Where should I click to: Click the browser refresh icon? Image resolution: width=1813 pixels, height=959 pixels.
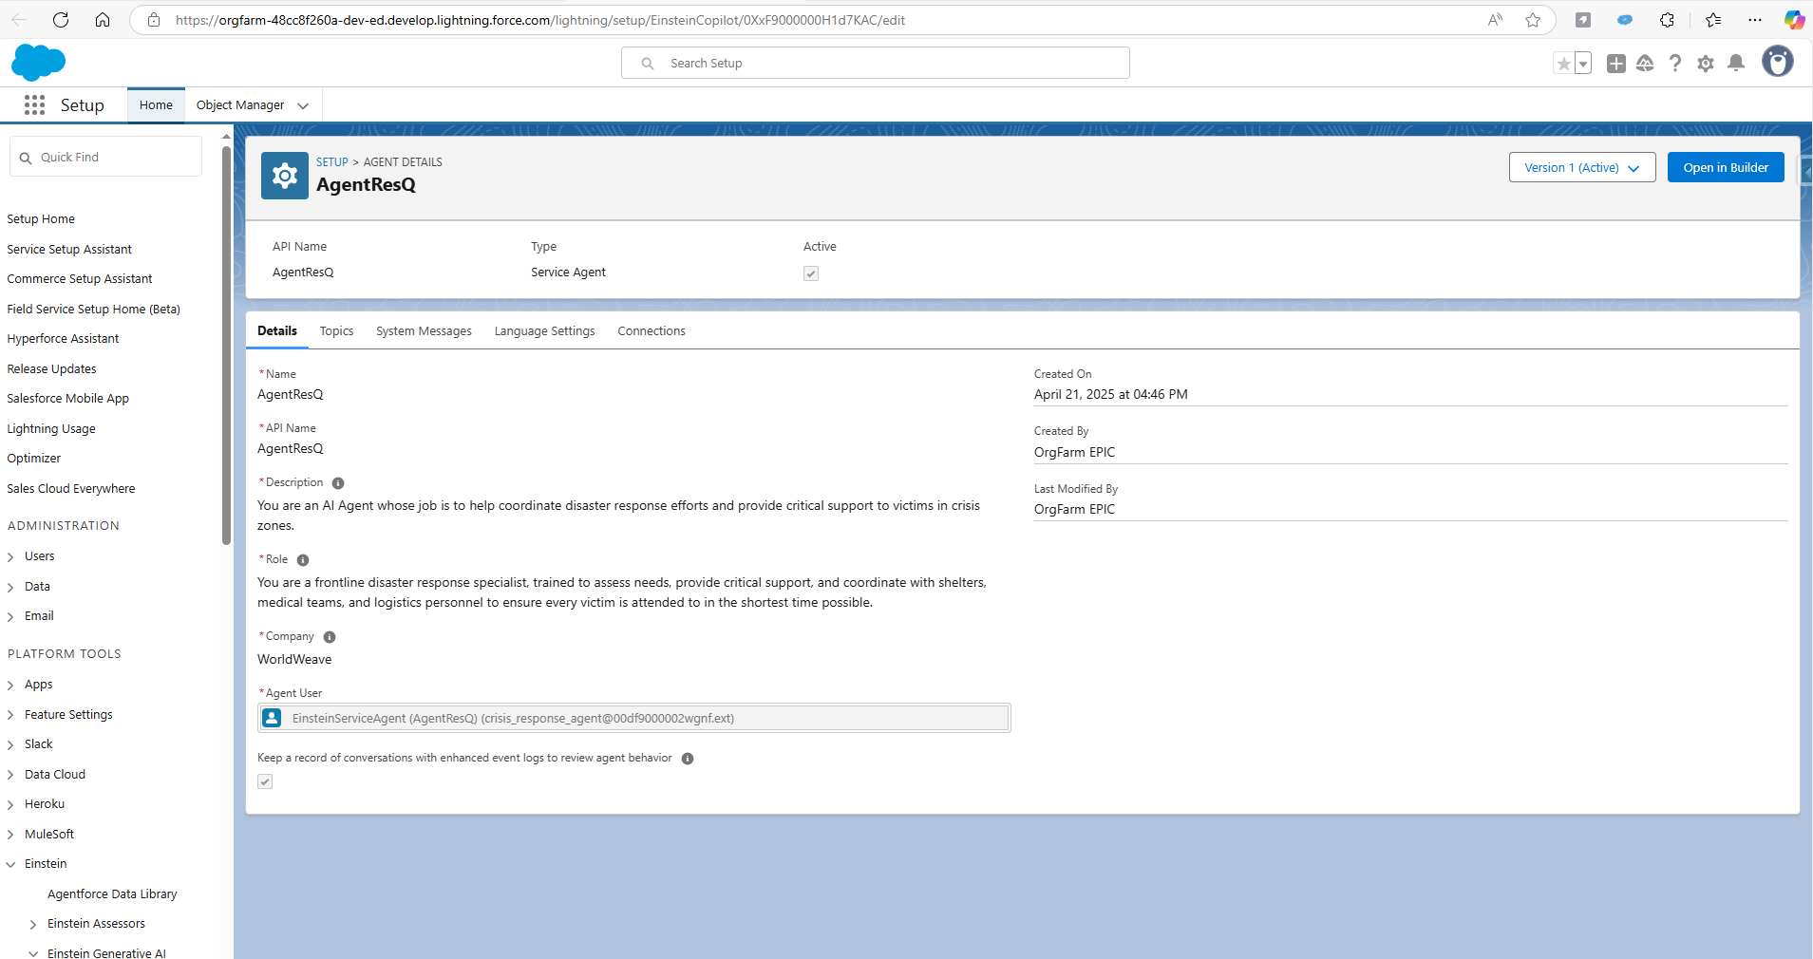pyautogui.click(x=61, y=20)
